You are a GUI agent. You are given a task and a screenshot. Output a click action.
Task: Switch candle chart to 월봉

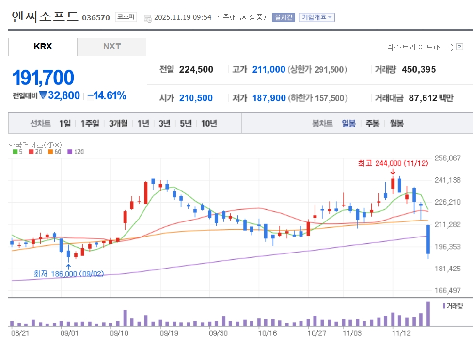[396, 124]
